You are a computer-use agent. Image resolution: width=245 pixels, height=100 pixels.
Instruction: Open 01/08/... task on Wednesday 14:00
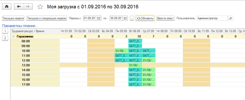(x=149, y=70)
